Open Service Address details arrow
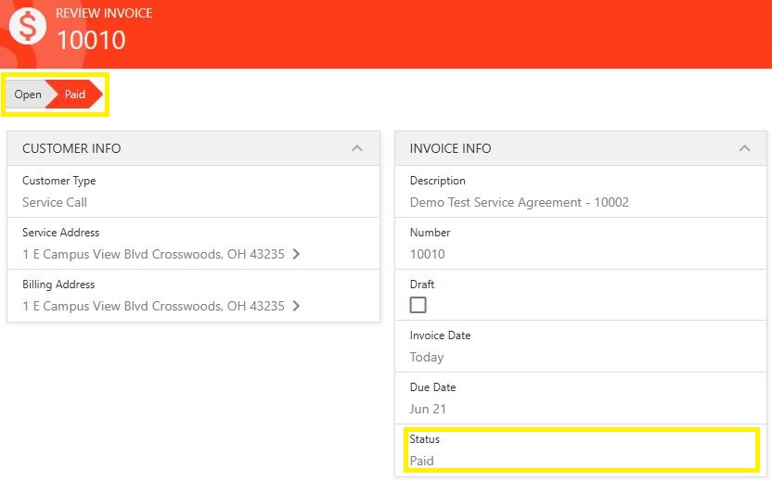 click(x=296, y=254)
